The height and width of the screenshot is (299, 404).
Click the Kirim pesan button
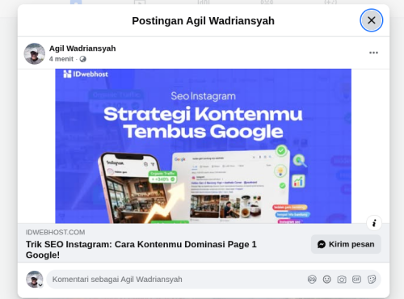pyautogui.click(x=346, y=244)
